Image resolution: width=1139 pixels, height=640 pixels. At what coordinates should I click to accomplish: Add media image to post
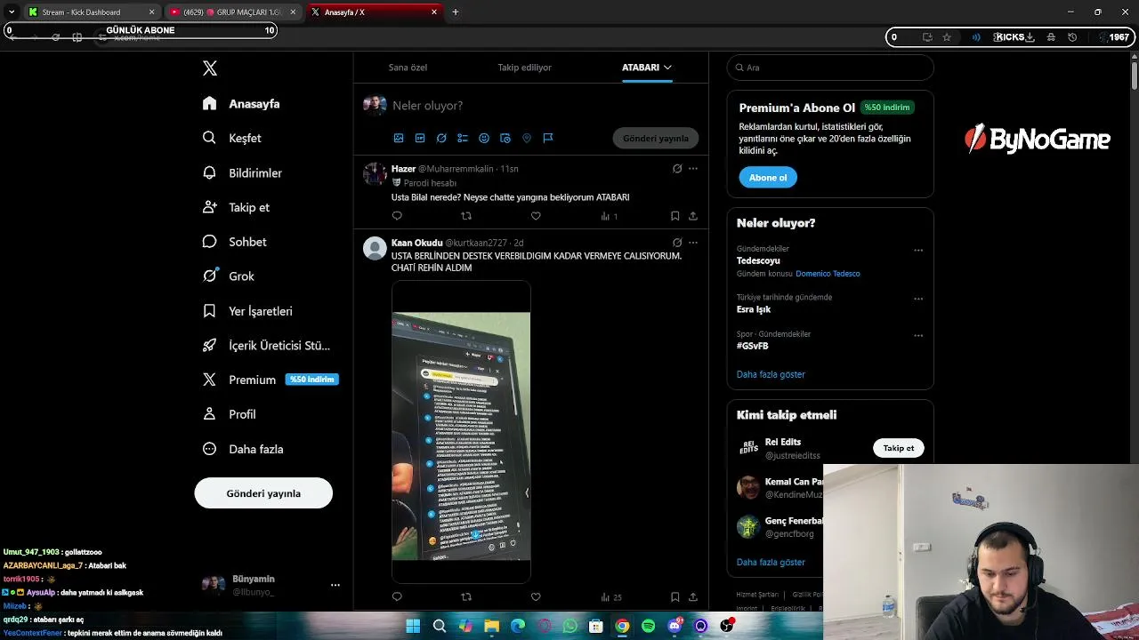[399, 138]
